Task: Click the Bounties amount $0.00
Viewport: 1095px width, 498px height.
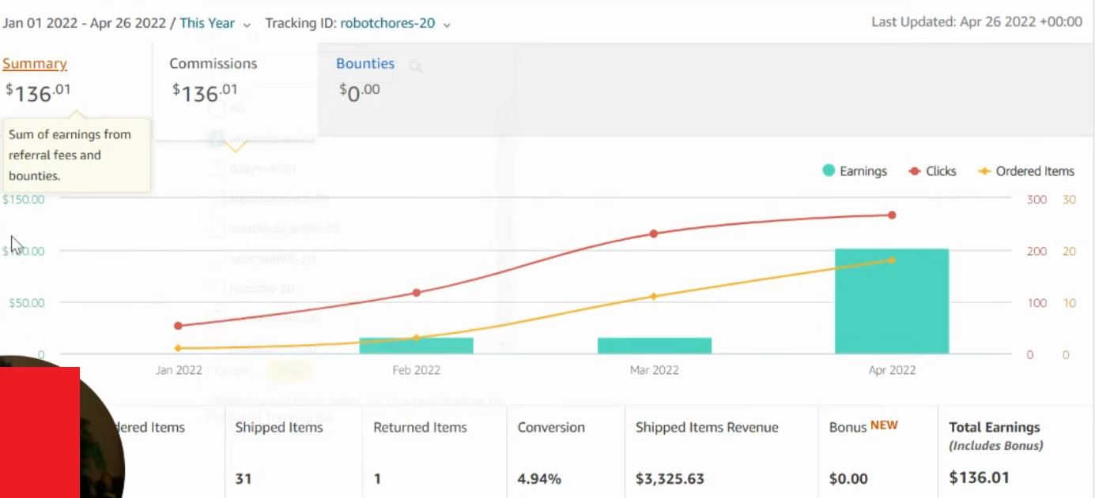Action: pos(360,93)
